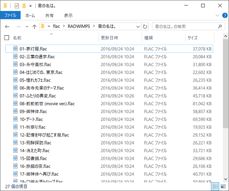229x191 pixels.
Task: Refresh the folder view
Action: (145, 26)
